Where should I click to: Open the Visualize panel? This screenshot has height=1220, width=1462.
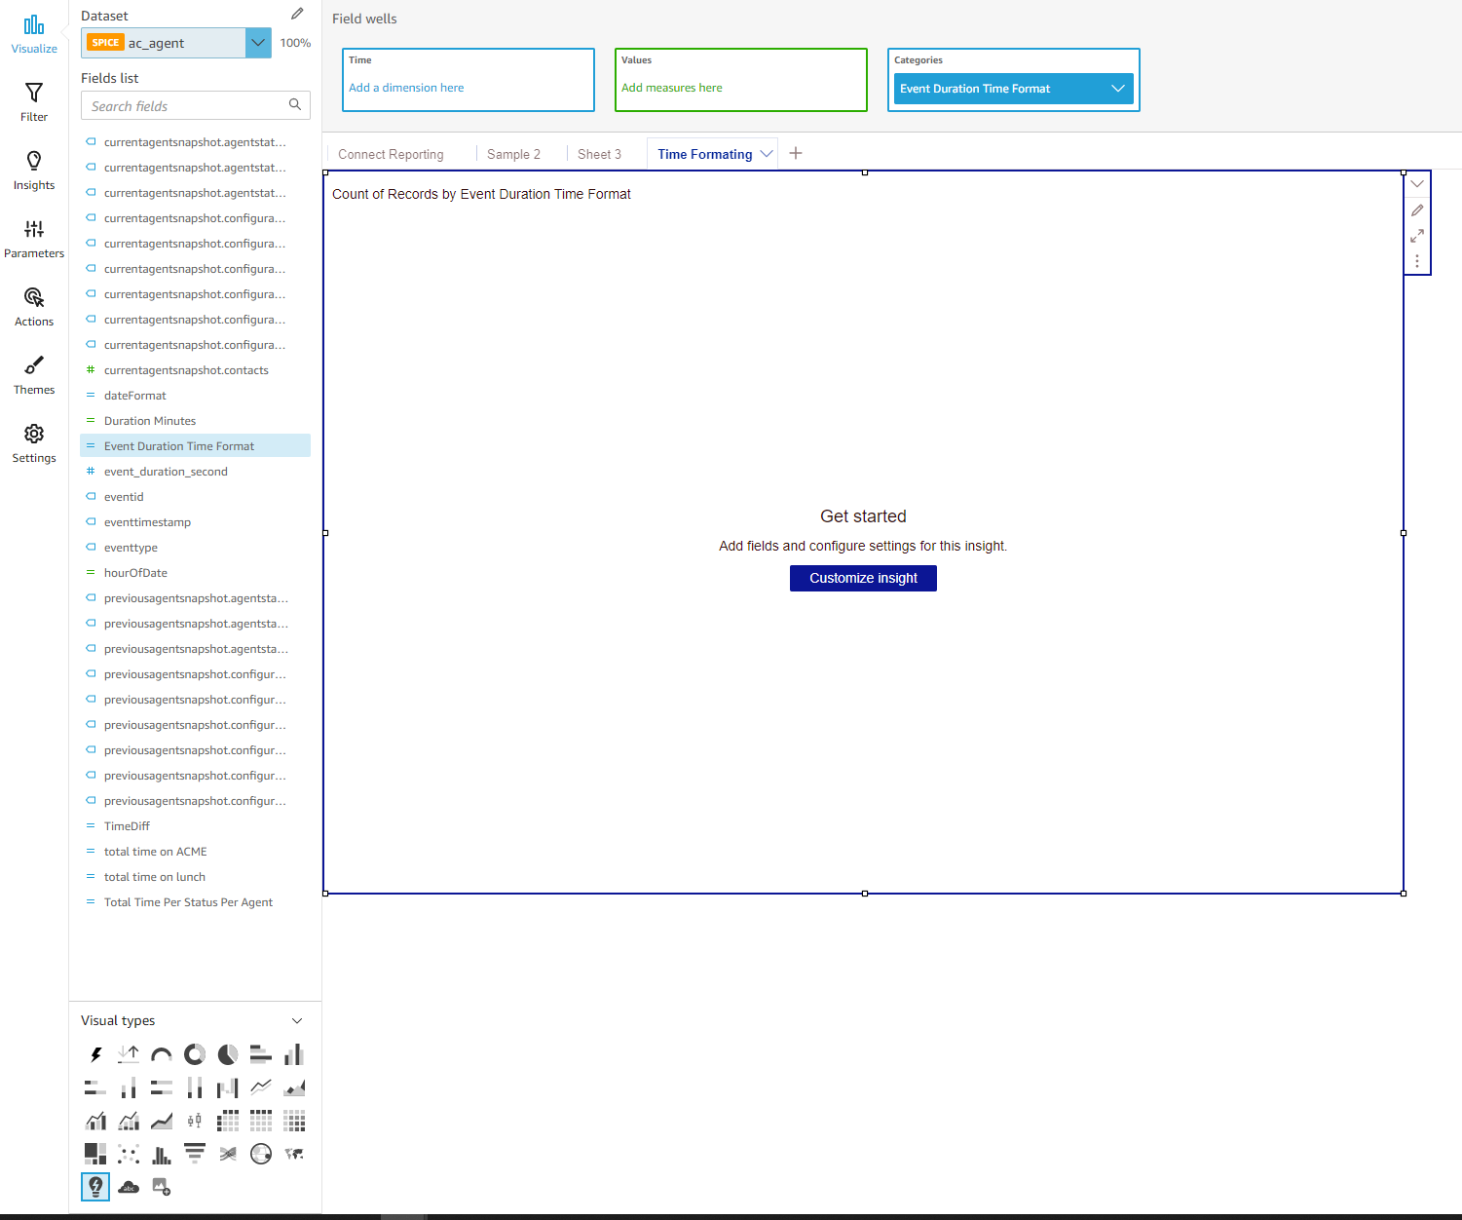tap(34, 34)
